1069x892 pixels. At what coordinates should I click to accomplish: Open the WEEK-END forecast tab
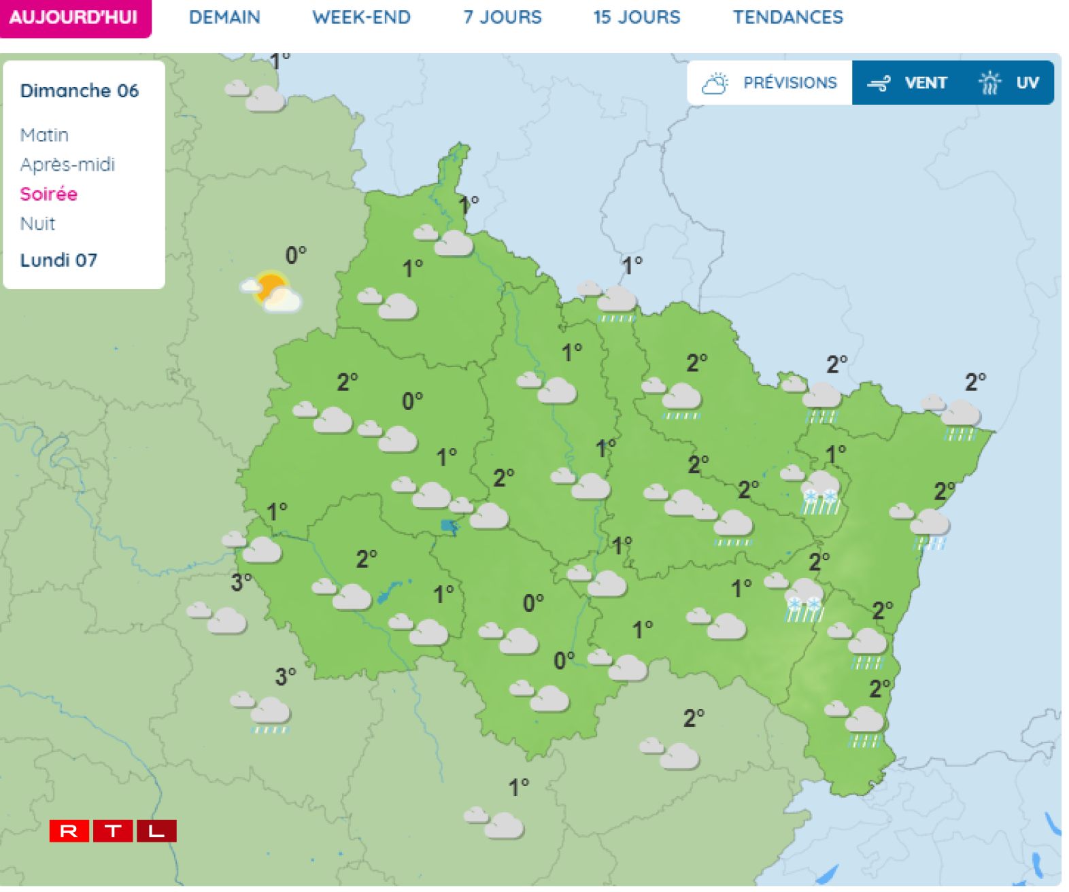click(x=361, y=17)
